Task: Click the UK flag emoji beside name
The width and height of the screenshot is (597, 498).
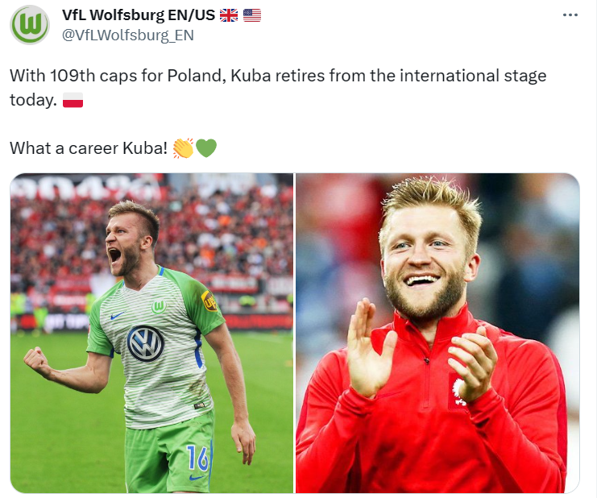Action: (x=229, y=15)
